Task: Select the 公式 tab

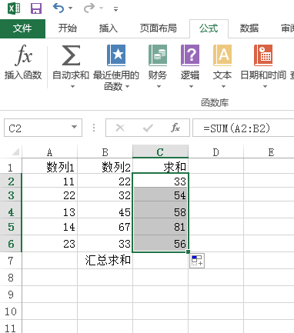Action: pyautogui.click(x=209, y=28)
